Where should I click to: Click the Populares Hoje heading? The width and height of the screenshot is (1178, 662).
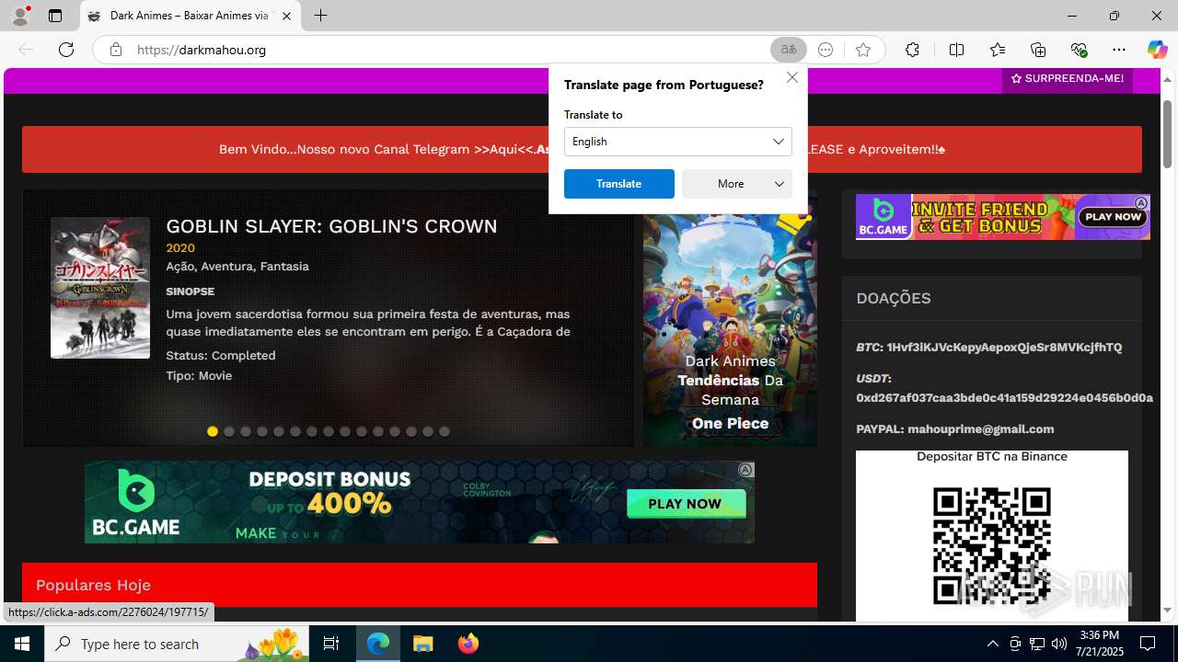(x=93, y=585)
